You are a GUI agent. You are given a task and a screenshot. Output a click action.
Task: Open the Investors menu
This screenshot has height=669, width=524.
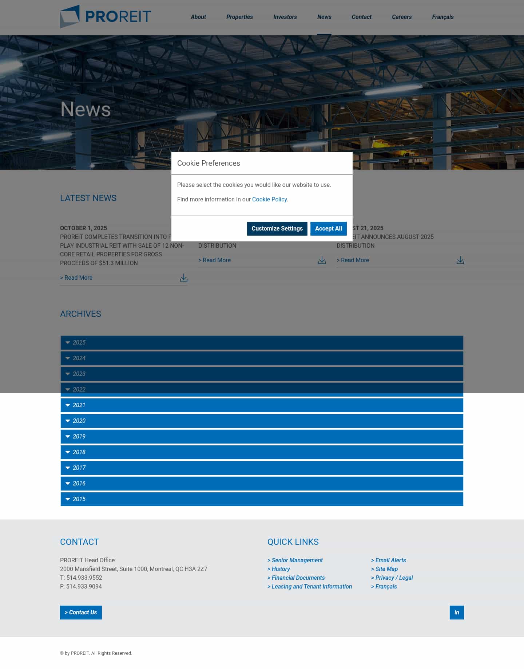pos(285,17)
